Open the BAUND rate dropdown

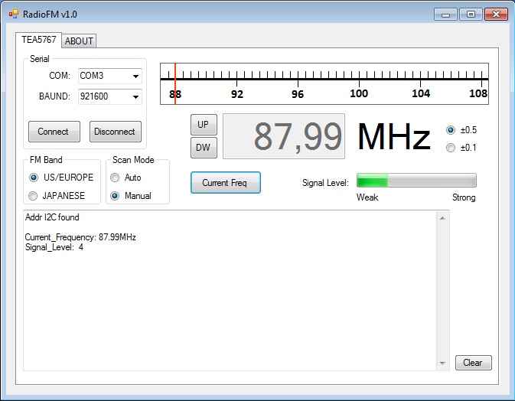click(x=110, y=96)
